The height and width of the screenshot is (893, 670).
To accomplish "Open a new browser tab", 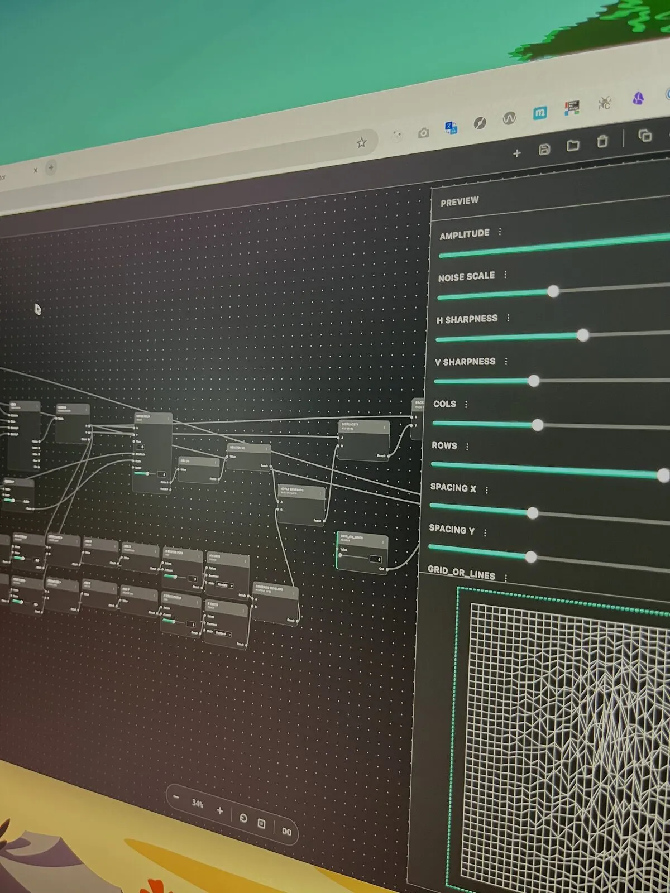I will pos(51,167).
